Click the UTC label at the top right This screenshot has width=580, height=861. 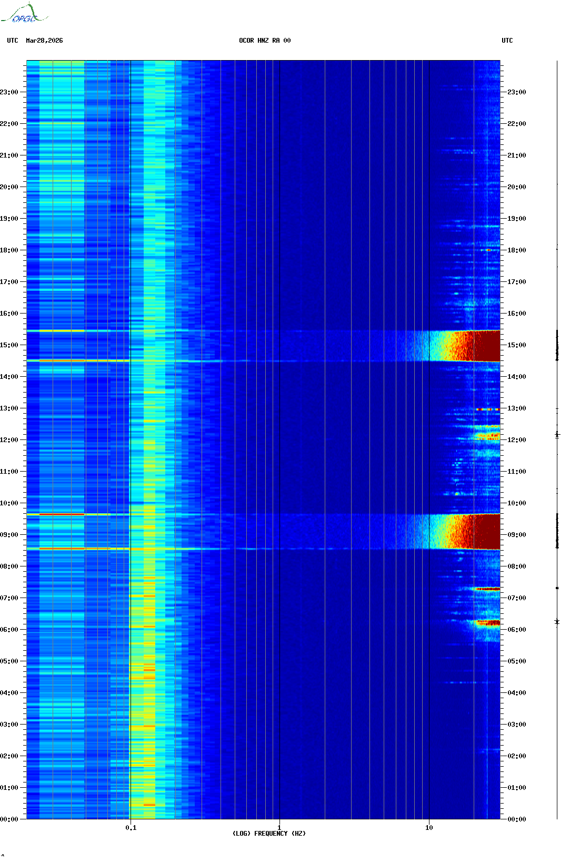(x=507, y=41)
